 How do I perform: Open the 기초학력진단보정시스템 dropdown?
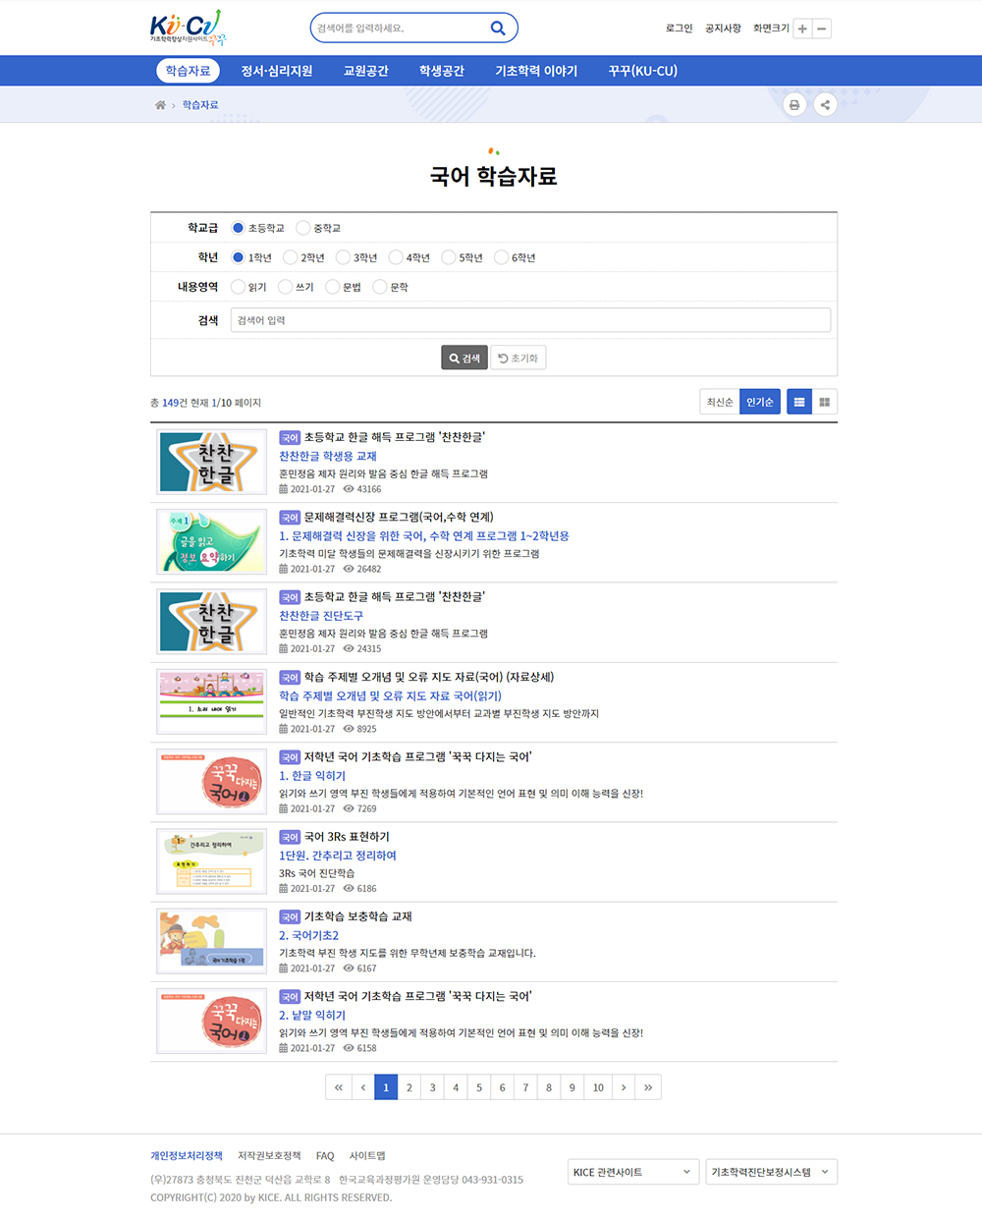[x=772, y=1172]
